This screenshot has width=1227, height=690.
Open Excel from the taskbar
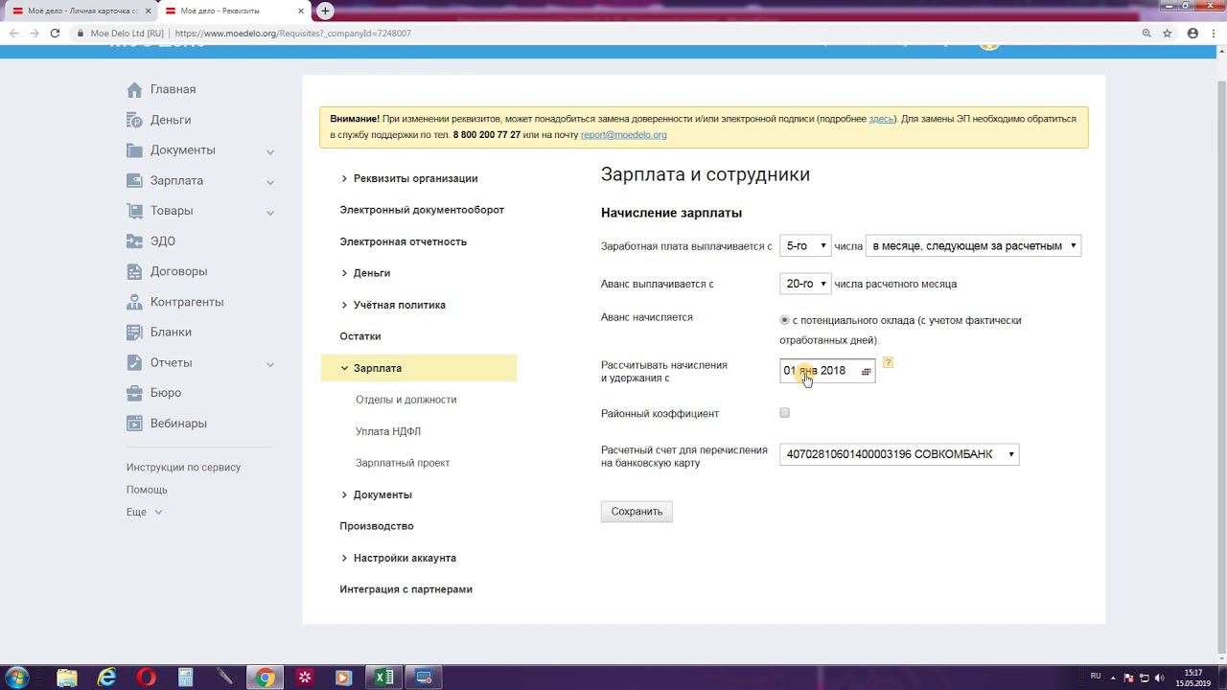pos(383,678)
